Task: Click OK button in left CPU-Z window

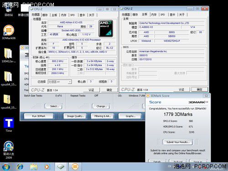Action: coord(109,90)
